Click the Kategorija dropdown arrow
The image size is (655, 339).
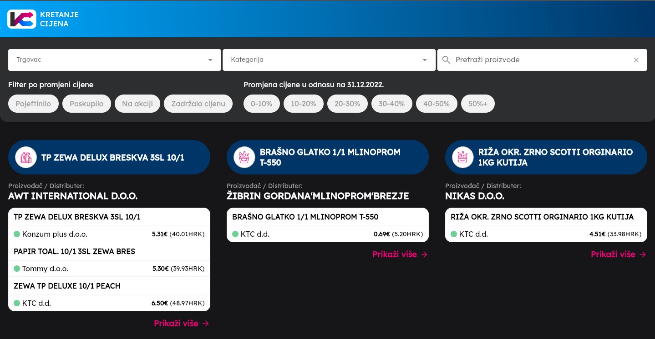point(425,60)
